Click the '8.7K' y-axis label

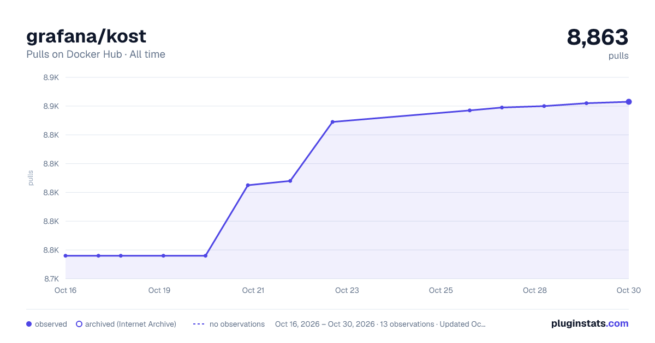pos(51,279)
